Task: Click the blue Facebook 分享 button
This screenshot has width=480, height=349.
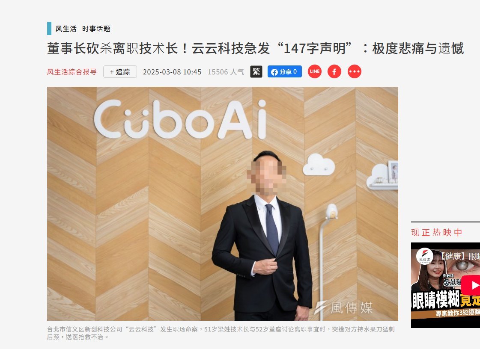Action: [x=285, y=71]
